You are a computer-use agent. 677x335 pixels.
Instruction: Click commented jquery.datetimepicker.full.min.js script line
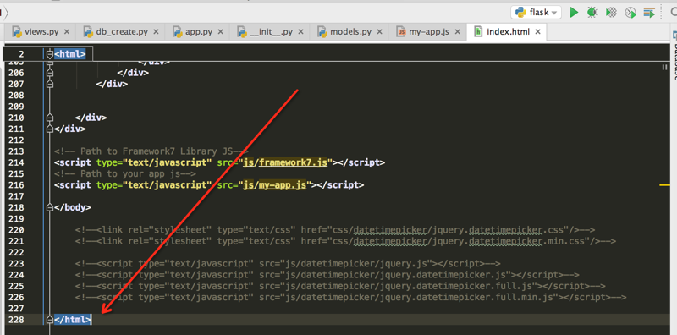tap(350, 297)
